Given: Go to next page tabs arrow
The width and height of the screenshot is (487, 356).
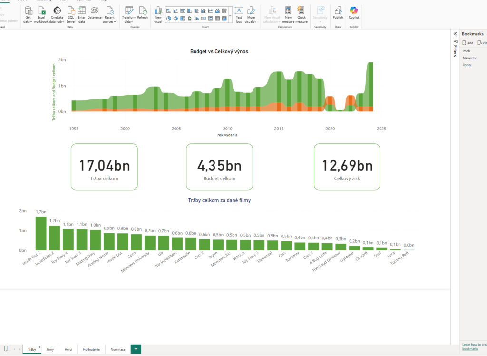Looking at the screenshot, I should [x=20, y=349].
